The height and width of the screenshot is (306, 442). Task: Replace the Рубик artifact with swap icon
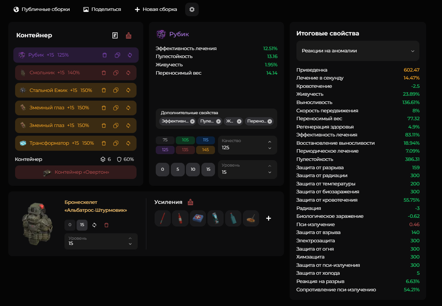click(130, 55)
